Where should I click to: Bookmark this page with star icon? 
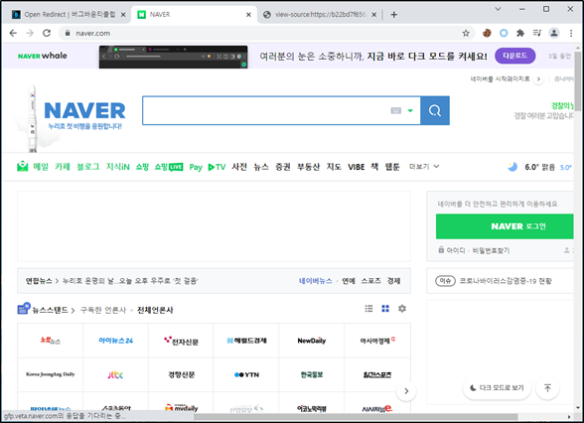[x=466, y=33]
